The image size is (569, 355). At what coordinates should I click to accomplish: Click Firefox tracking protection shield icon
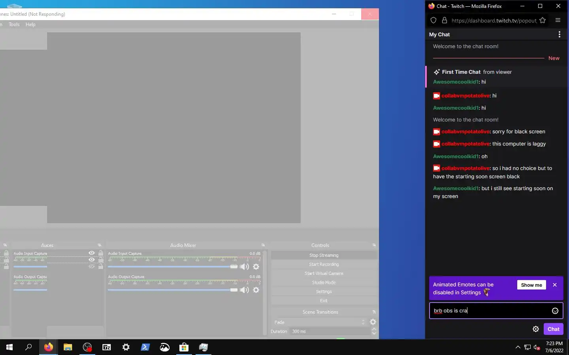pyautogui.click(x=433, y=21)
